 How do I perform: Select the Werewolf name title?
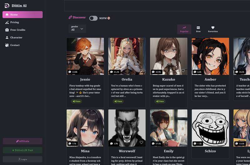[127, 151]
